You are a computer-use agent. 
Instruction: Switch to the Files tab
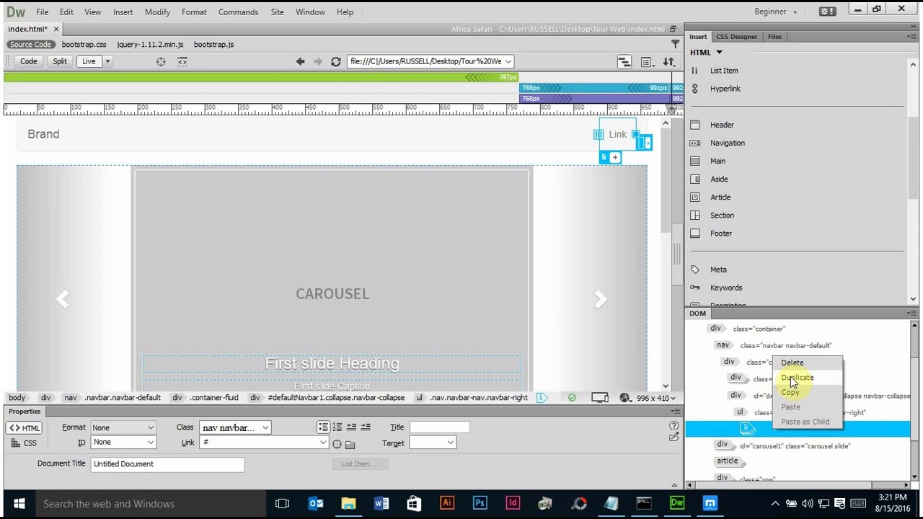pyautogui.click(x=774, y=36)
